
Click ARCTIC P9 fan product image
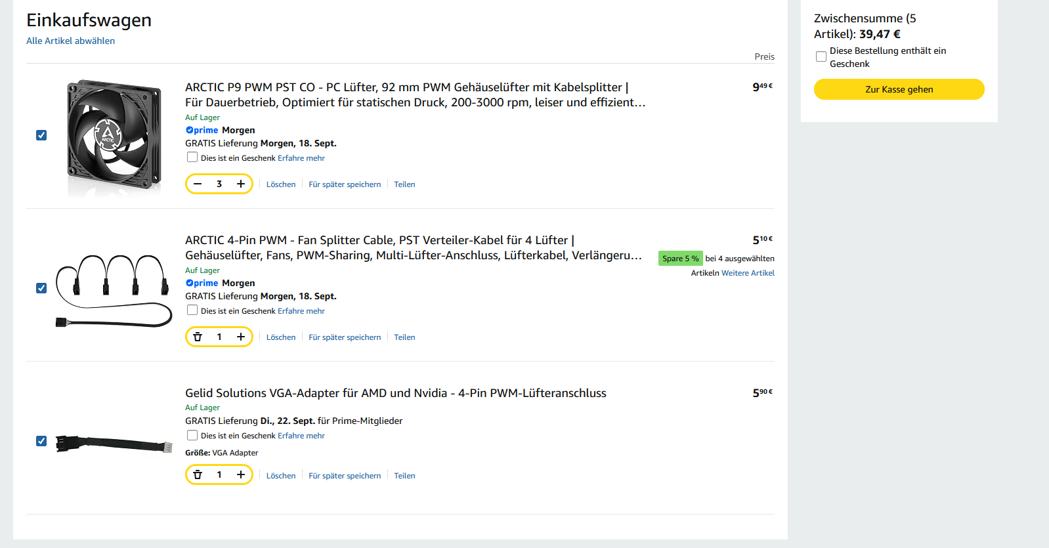pyautogui.click(x=114, y=137)
